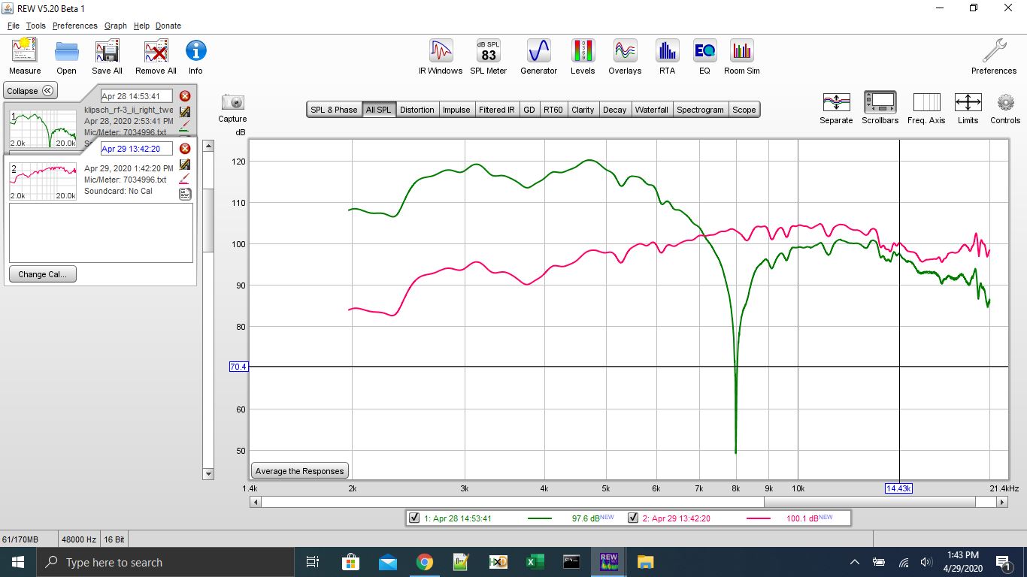1027x577 pixels.
Task: Open the Tools menu
Action: tap(35, 26)
